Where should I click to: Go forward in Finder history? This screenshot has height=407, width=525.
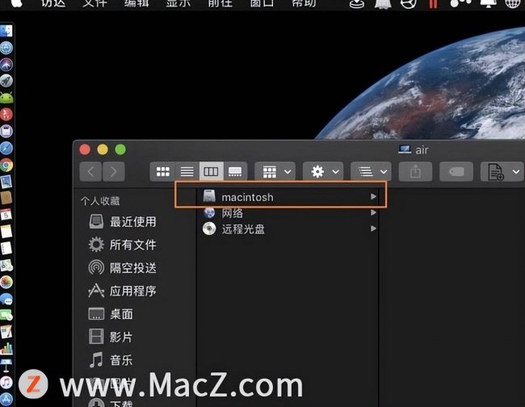click(x=114, y=172)
